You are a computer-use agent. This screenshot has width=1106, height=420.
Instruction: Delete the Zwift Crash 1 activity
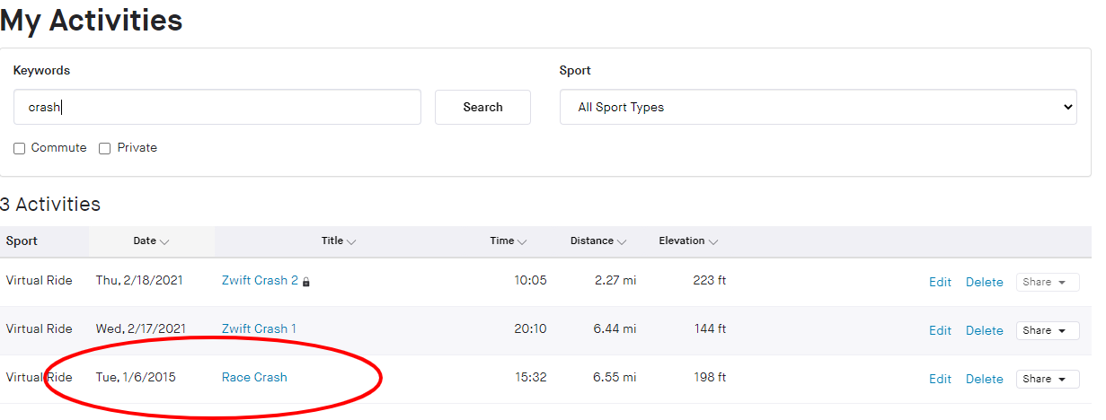coord(984,330)
